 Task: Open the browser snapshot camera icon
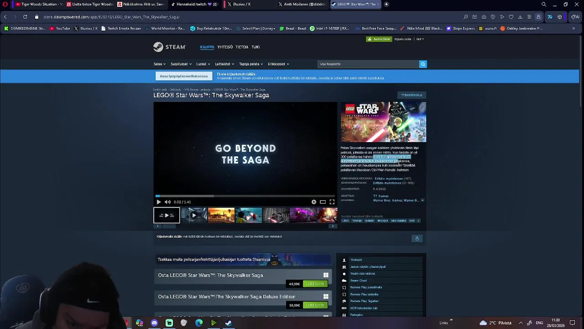coord(484,17)
